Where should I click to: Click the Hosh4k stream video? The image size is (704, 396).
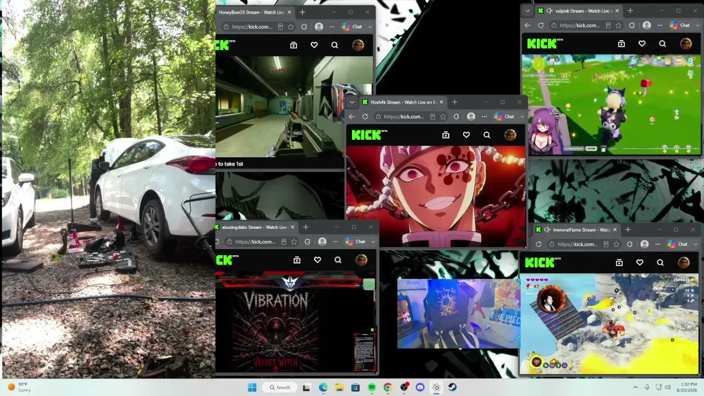[x=436, y=196]
